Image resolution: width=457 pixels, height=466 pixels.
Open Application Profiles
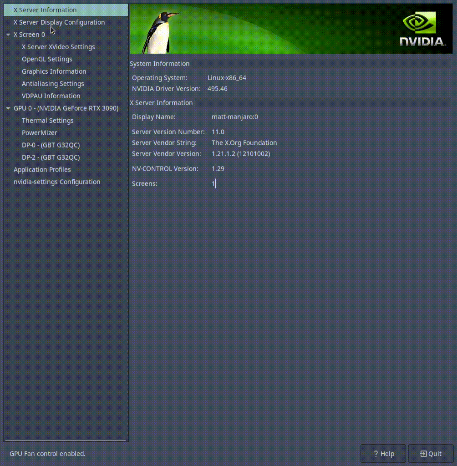[42, 170]
